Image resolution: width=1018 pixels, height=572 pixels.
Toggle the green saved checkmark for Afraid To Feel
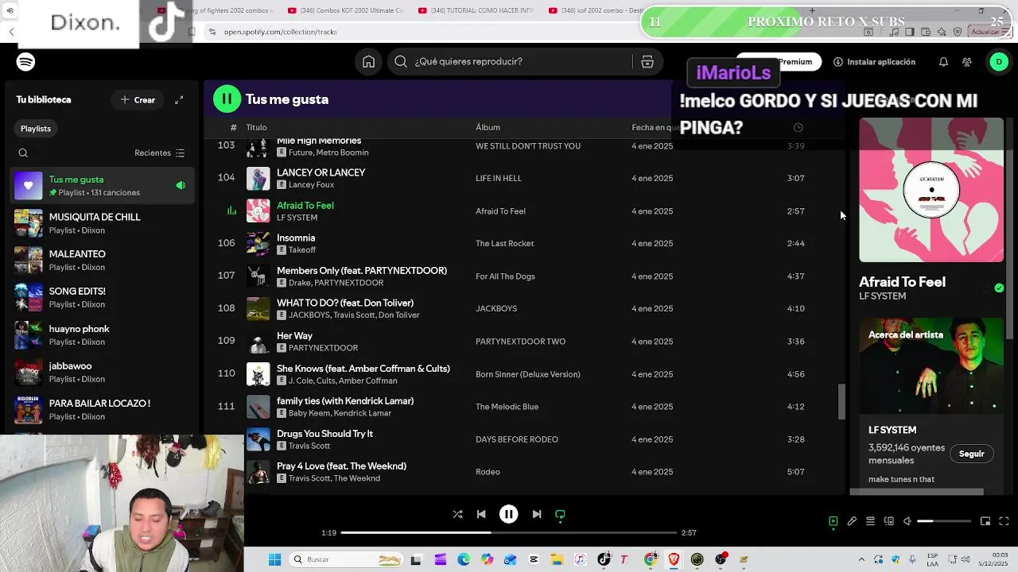click(x=999, y=288)
